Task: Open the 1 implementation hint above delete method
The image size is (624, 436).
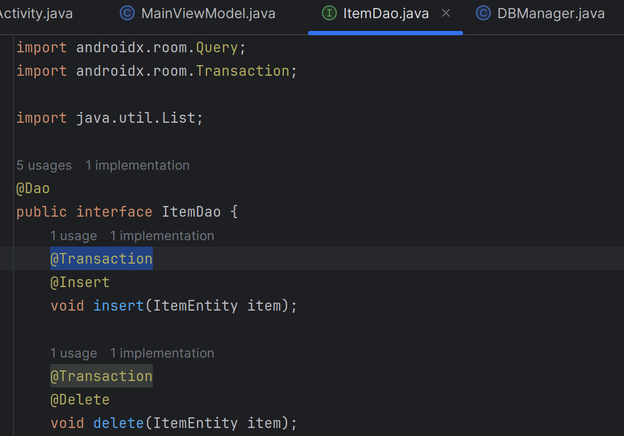Action: click(162, 353)
